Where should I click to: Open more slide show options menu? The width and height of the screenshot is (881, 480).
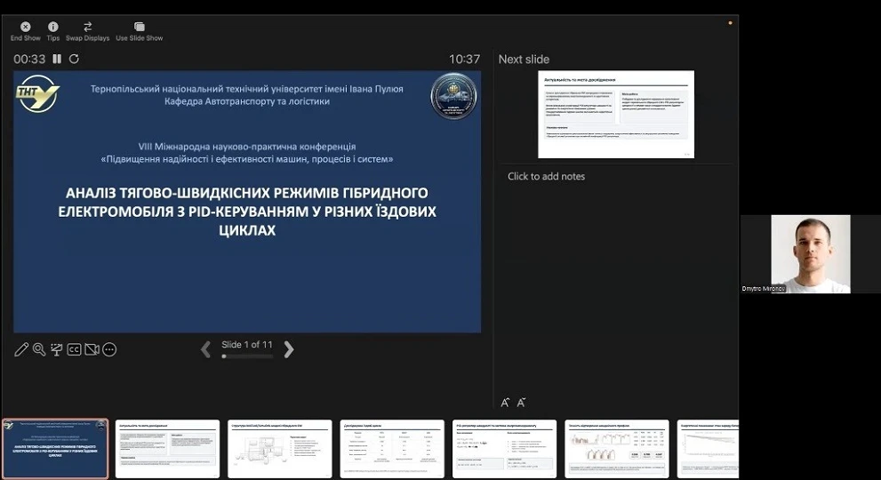click(109, 349)
